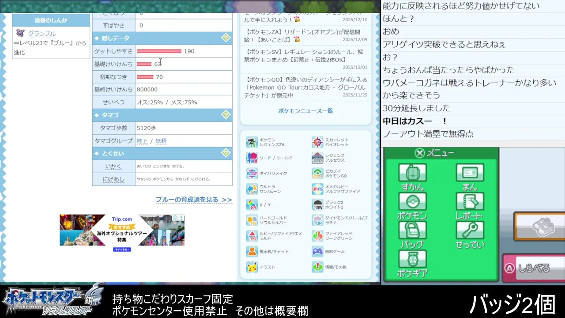Viewport: 565px width, 318px height.
Task: Open the bulletin board chat icon
Action: click(252, 251)
